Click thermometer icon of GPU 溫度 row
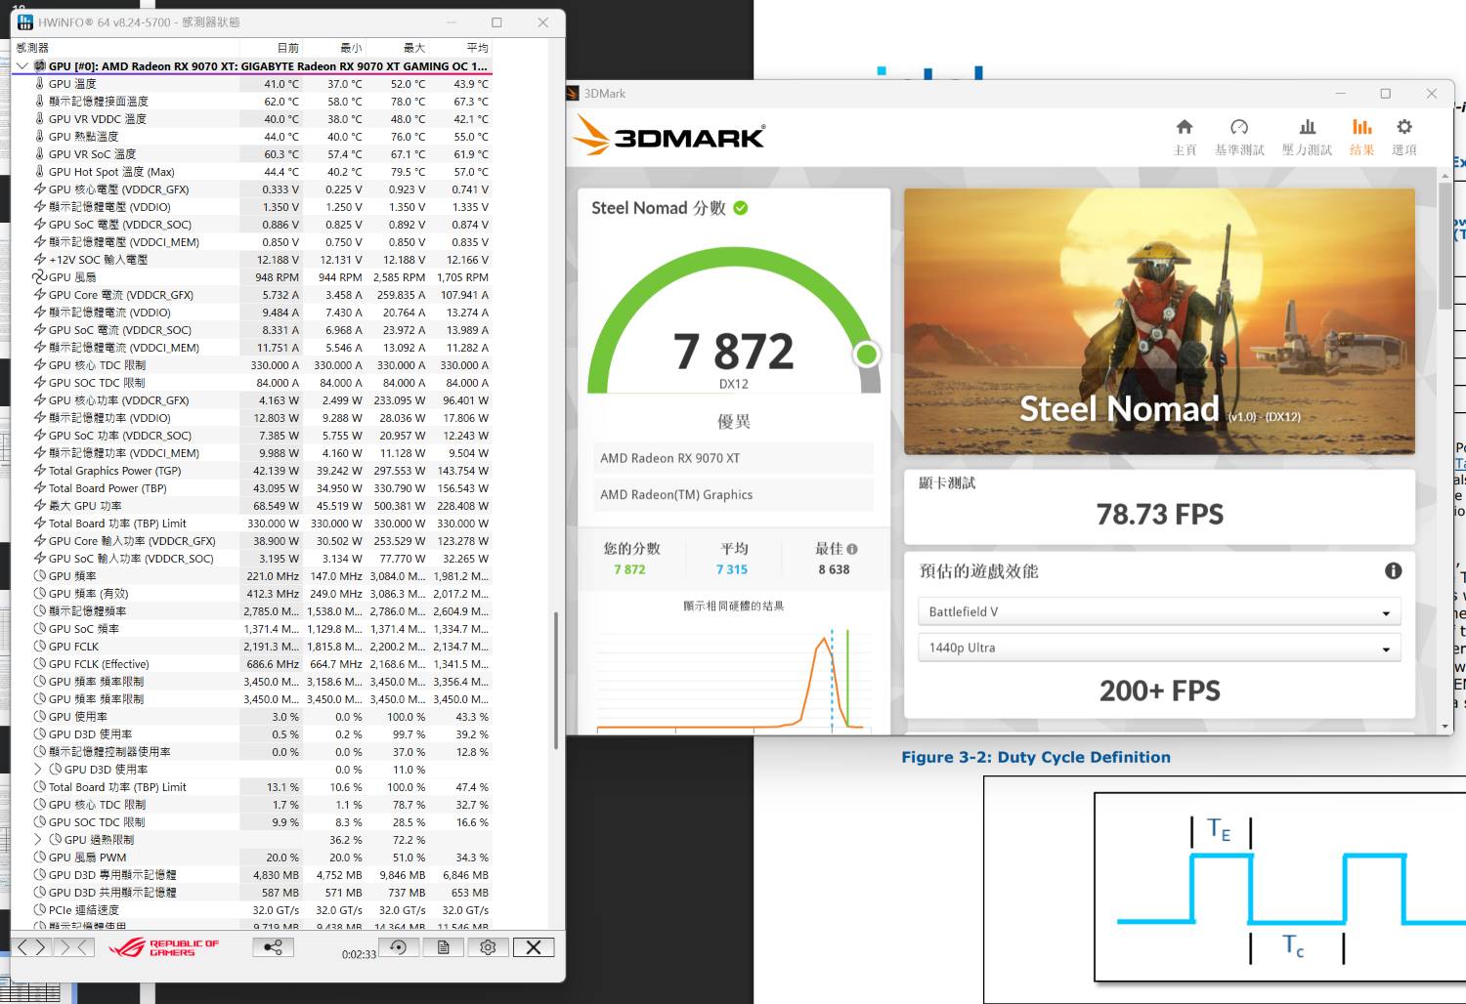This screenshot has height=1004, width=1466. 40,84
